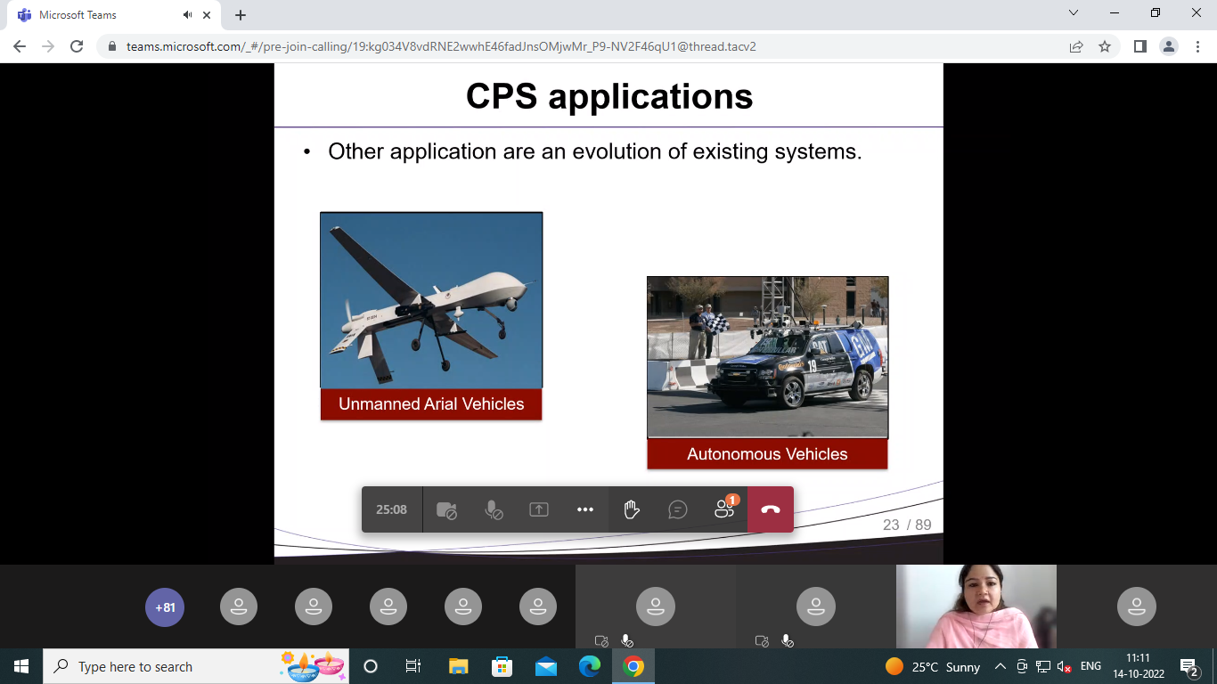1217x684 pixels.
Task: Open a new browser tab
Action: 241,15
